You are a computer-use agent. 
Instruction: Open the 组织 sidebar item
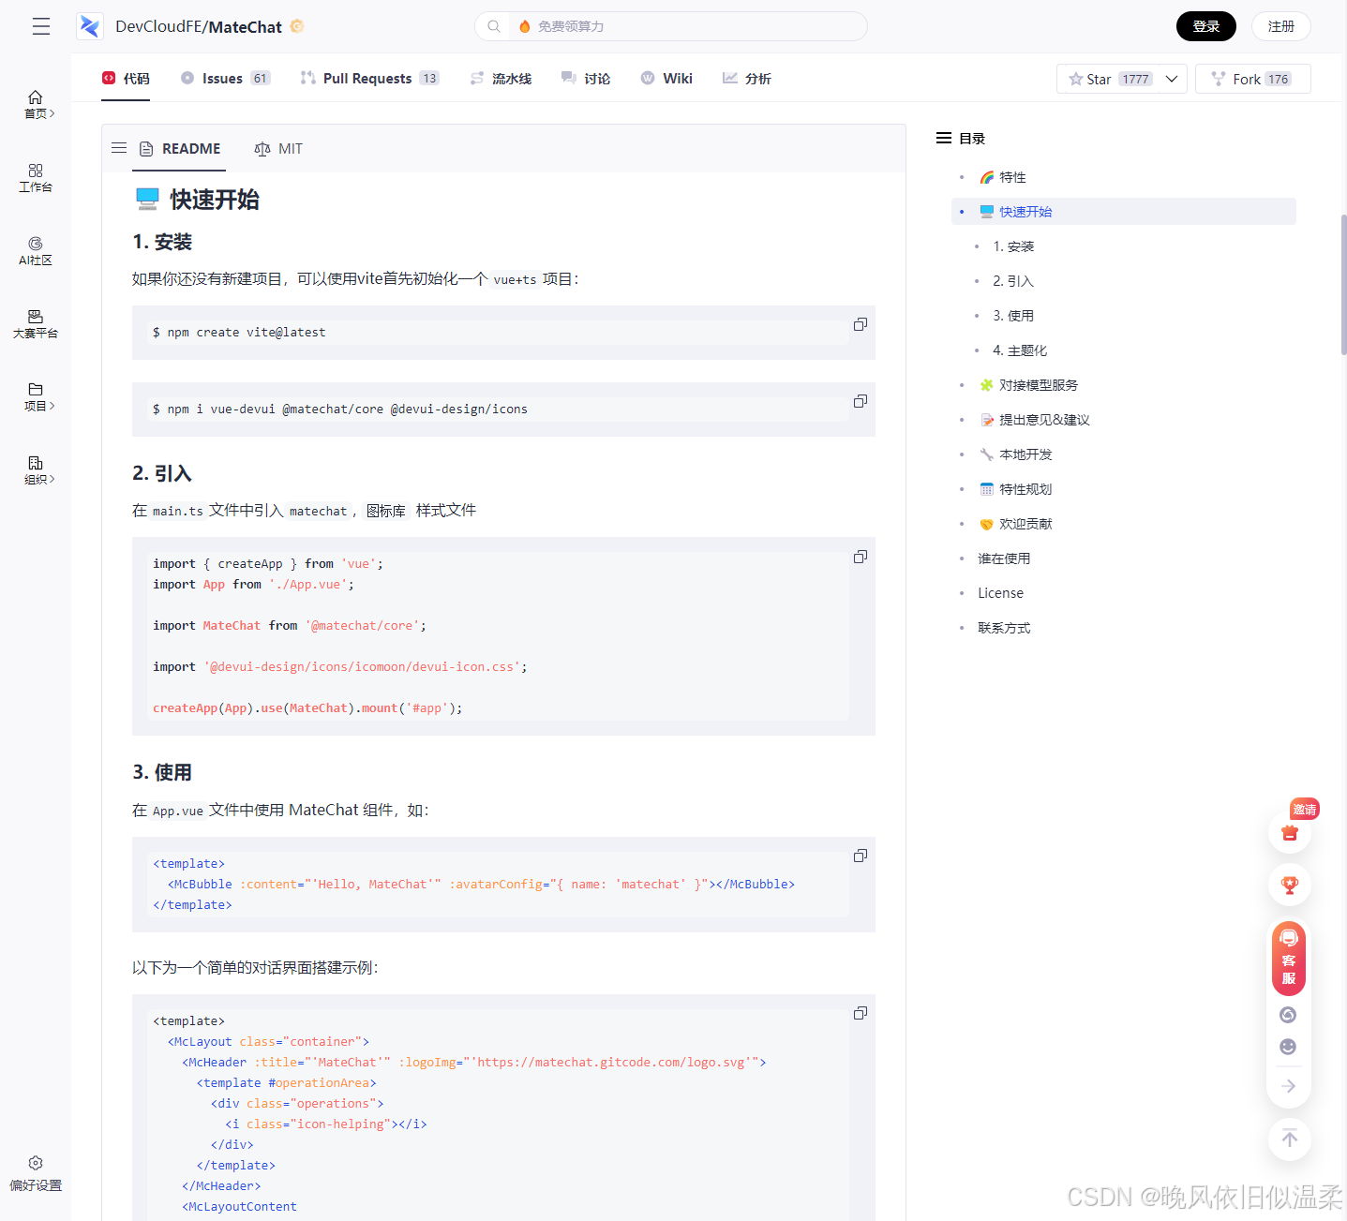pyautogui.click(x=36, y=469)
